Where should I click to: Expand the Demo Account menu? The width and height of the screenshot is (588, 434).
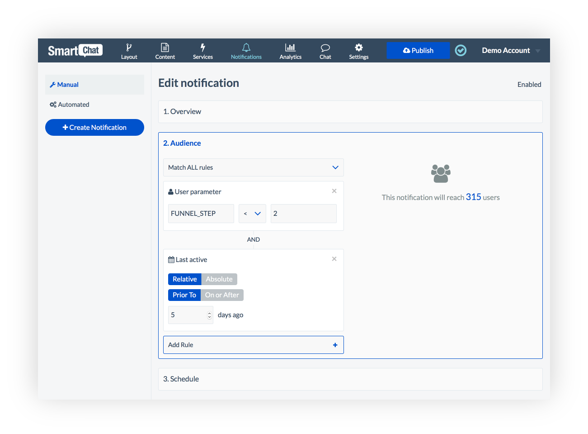pyautogui.click(x=511, y=51)
